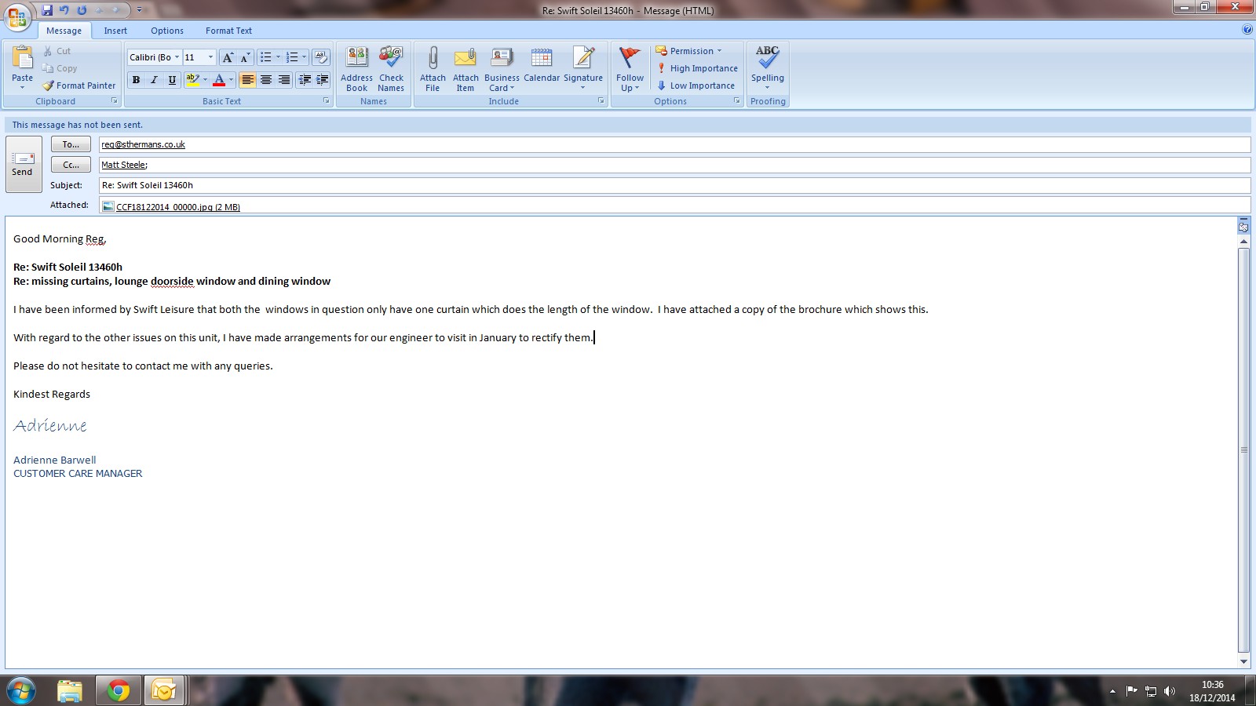Decrease the paragraph indent
1256x706 pixels.
tap(305, 80)
